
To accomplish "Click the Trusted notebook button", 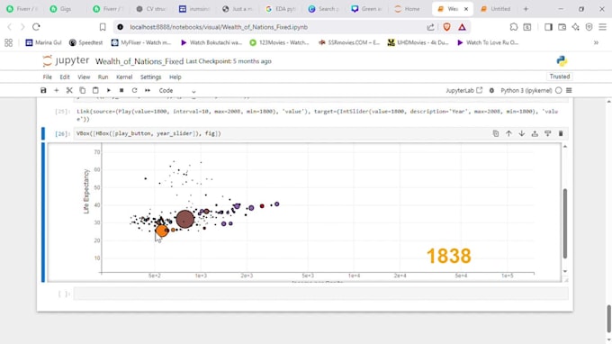I will (x=559, y=77).
